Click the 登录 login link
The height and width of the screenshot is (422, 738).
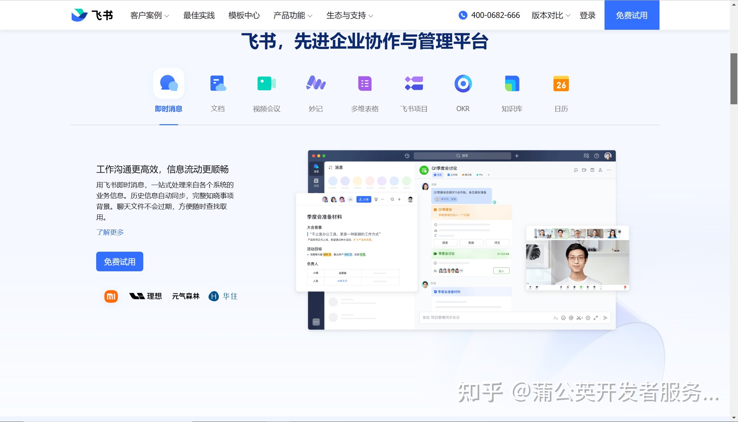(588, 15)
